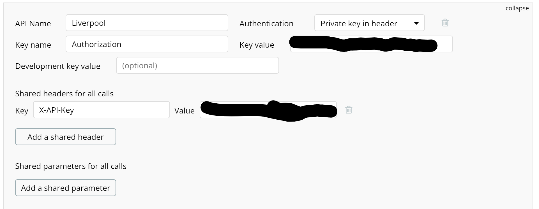Click the API Name label text
The image size is (539, 209).
click(x=33, y=24)
